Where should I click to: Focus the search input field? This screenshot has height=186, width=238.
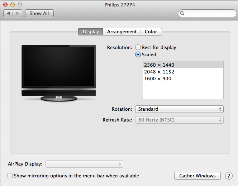point(207,14)
